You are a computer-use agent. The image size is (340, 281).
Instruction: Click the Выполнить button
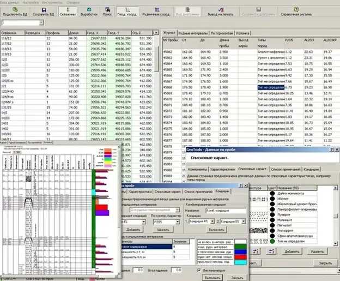212,278
